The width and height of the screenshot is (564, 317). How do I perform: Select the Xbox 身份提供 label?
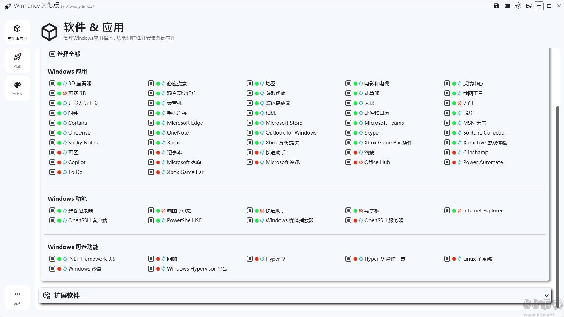coord(282,143)
